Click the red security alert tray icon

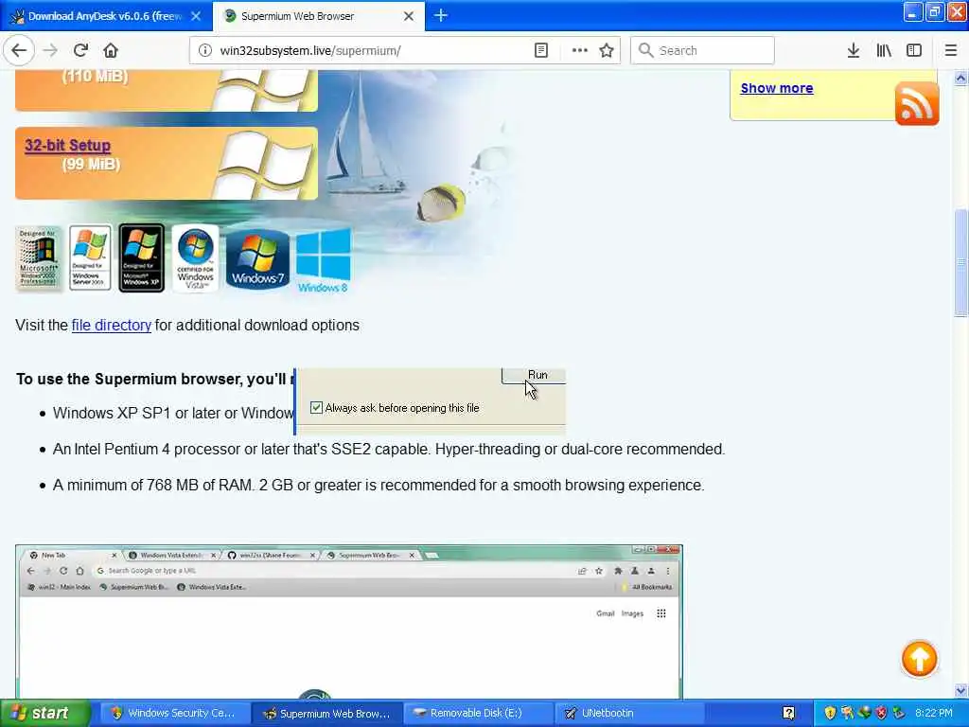coord(881,713)
